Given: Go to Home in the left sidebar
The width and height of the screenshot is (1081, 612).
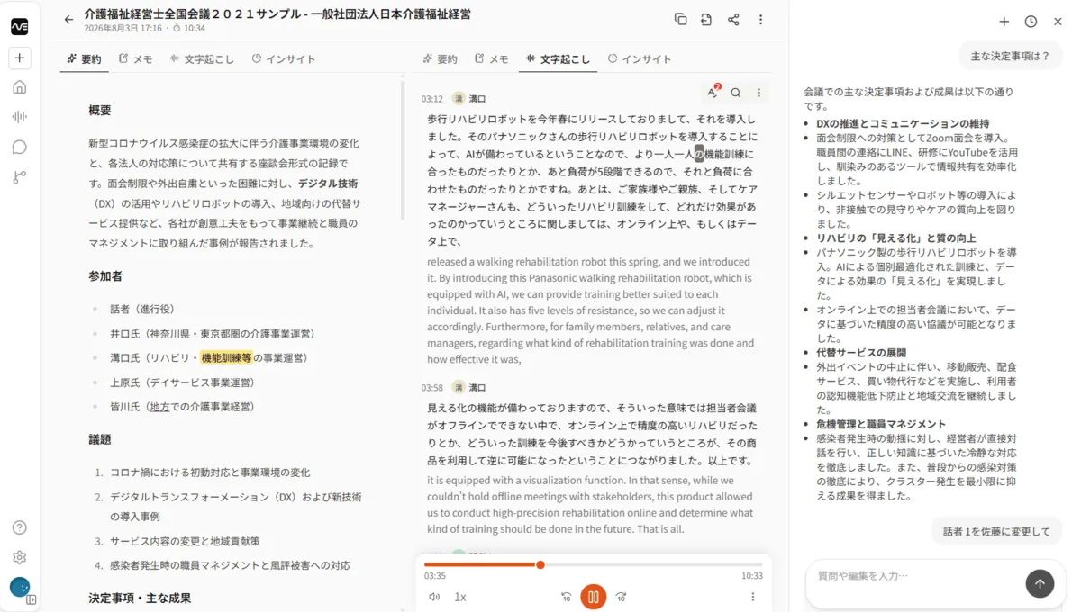Looking at the screenshot, I should click(19, 87).
